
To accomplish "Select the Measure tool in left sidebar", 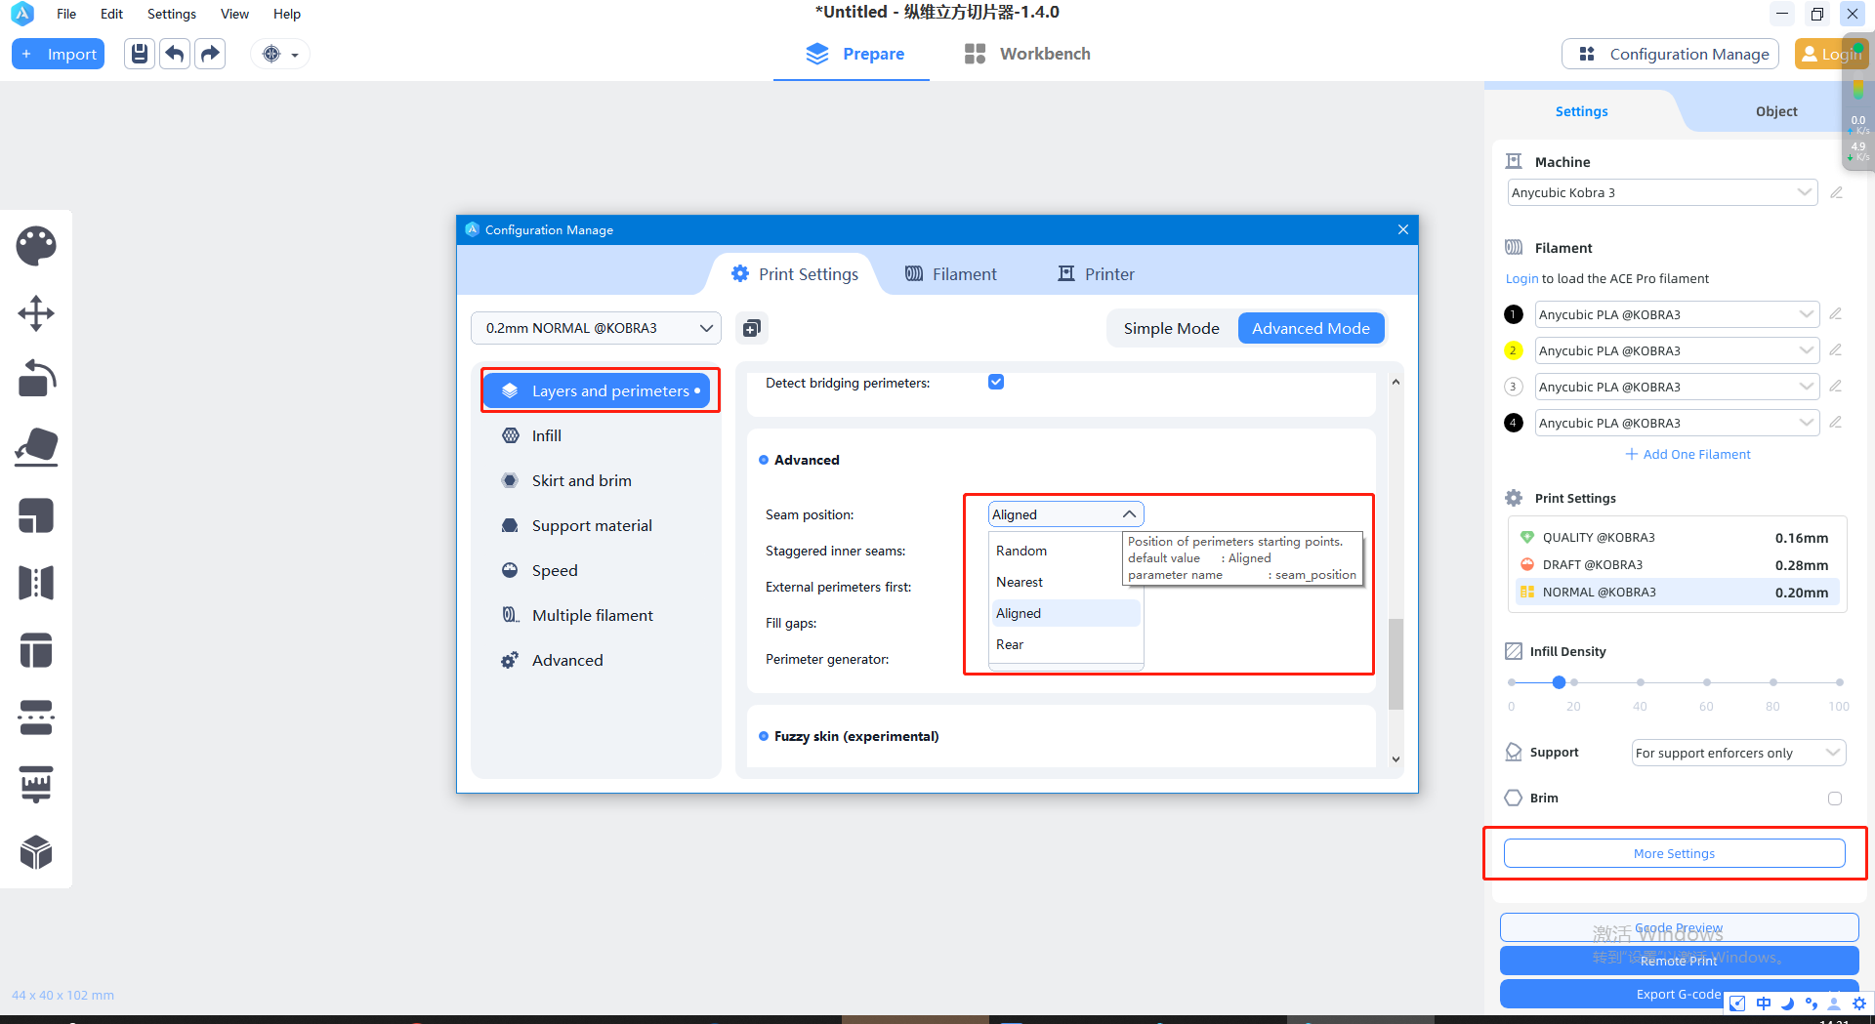I will coord(36,784).
